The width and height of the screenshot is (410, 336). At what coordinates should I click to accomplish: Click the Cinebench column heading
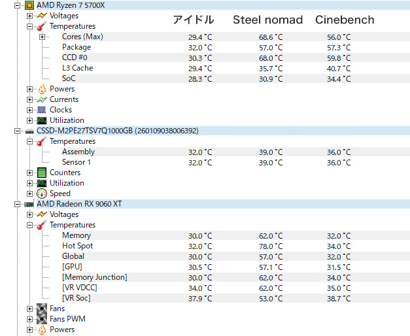click(345, 20)
